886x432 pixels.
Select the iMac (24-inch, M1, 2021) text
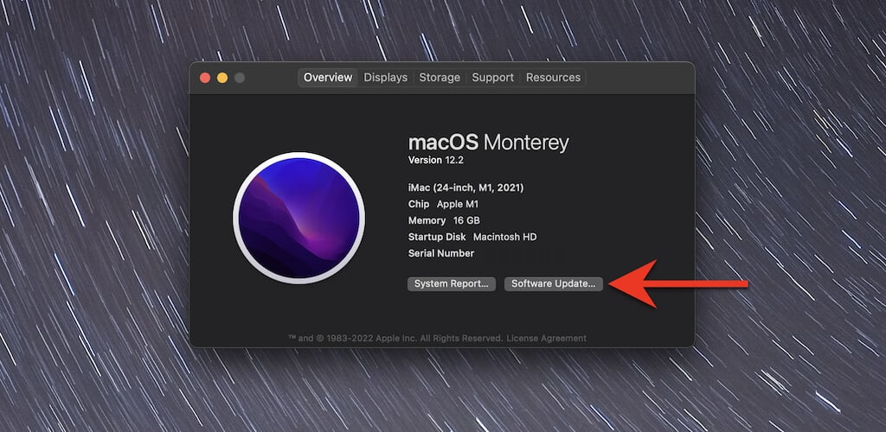(465, 187)
